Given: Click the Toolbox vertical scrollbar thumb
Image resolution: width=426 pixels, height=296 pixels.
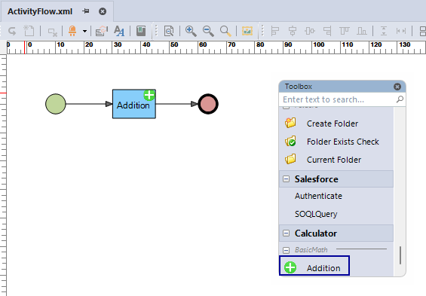Looking at the screenshot, I should pyautogui.click(x=400, y=255).
